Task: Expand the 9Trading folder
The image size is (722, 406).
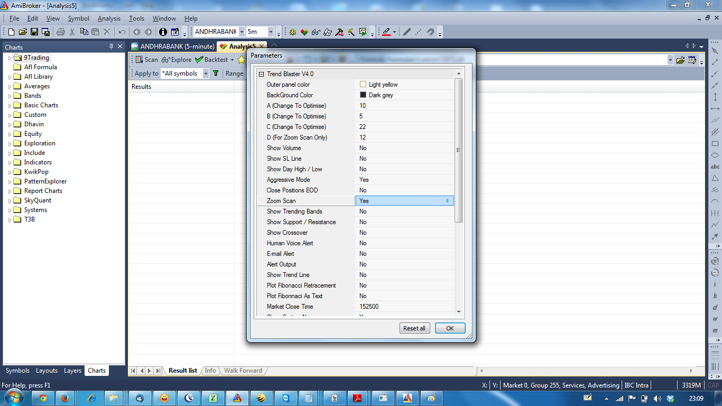Action: coord(10,58)
